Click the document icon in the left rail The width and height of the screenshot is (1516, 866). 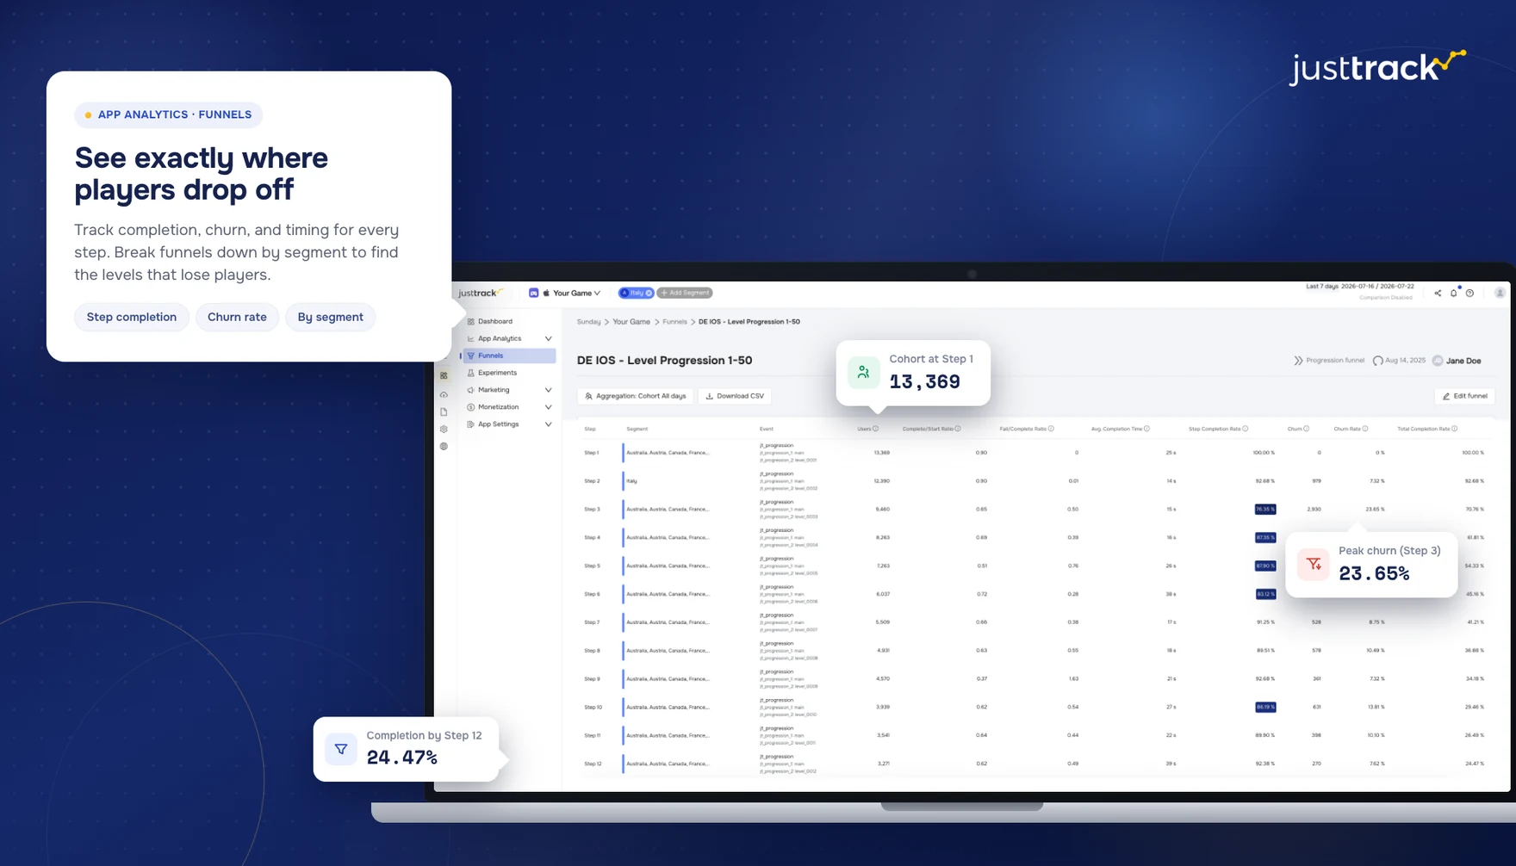(x=444, y=411)
